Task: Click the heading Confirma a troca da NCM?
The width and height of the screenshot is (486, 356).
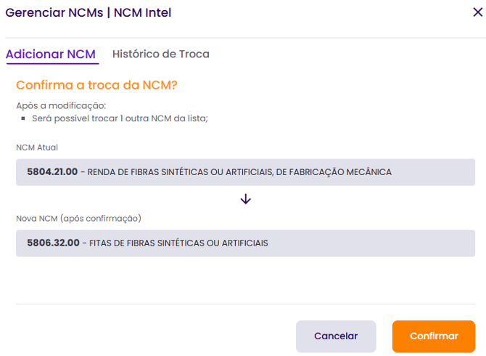Action: [96, 85]
